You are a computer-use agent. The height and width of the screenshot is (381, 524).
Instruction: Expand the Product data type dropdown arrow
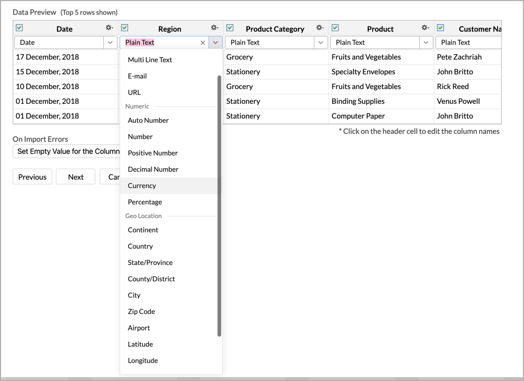point(426,43)
